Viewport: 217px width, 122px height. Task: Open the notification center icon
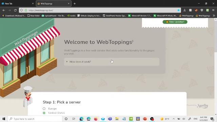(x=212, y=119)
